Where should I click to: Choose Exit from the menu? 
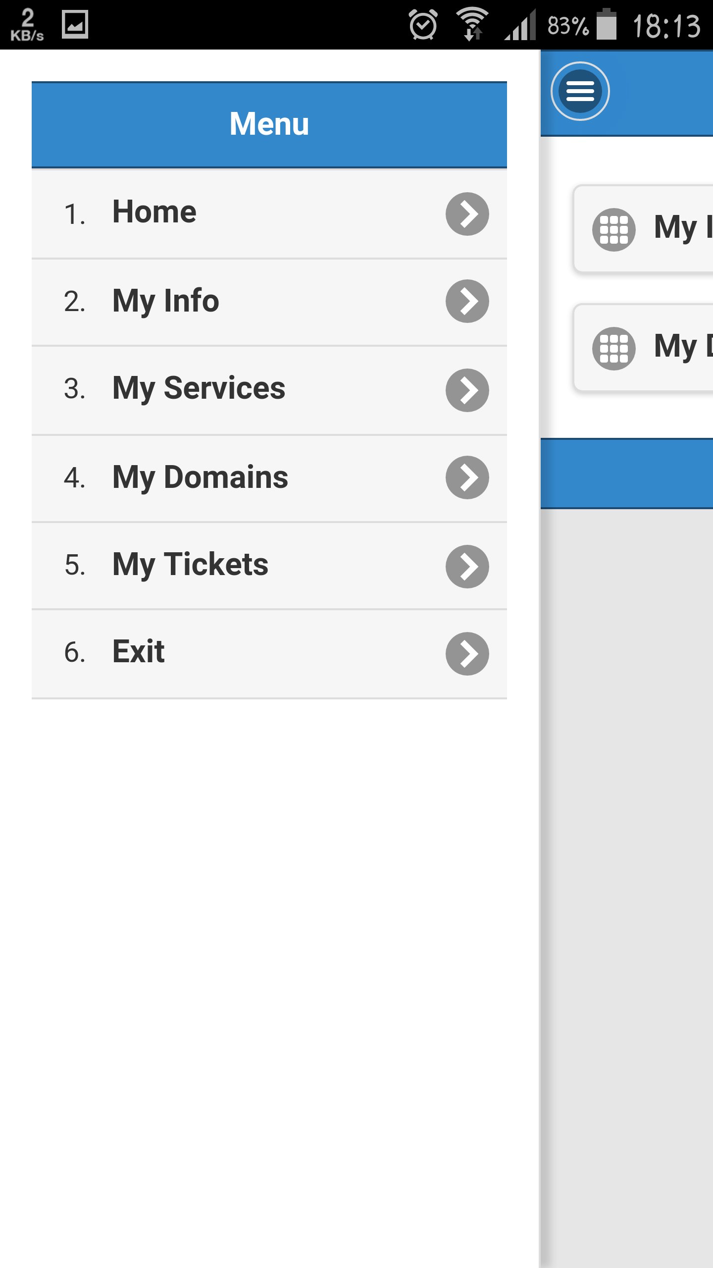click(x=139, y=652)
